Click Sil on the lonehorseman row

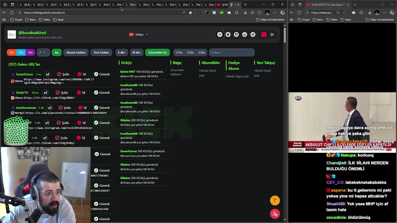[x=83, y=108]
